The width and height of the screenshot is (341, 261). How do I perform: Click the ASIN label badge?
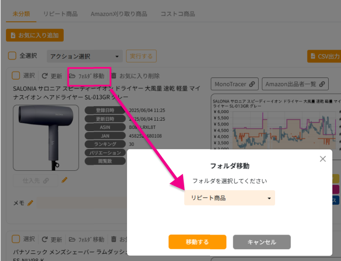[105, 127]
